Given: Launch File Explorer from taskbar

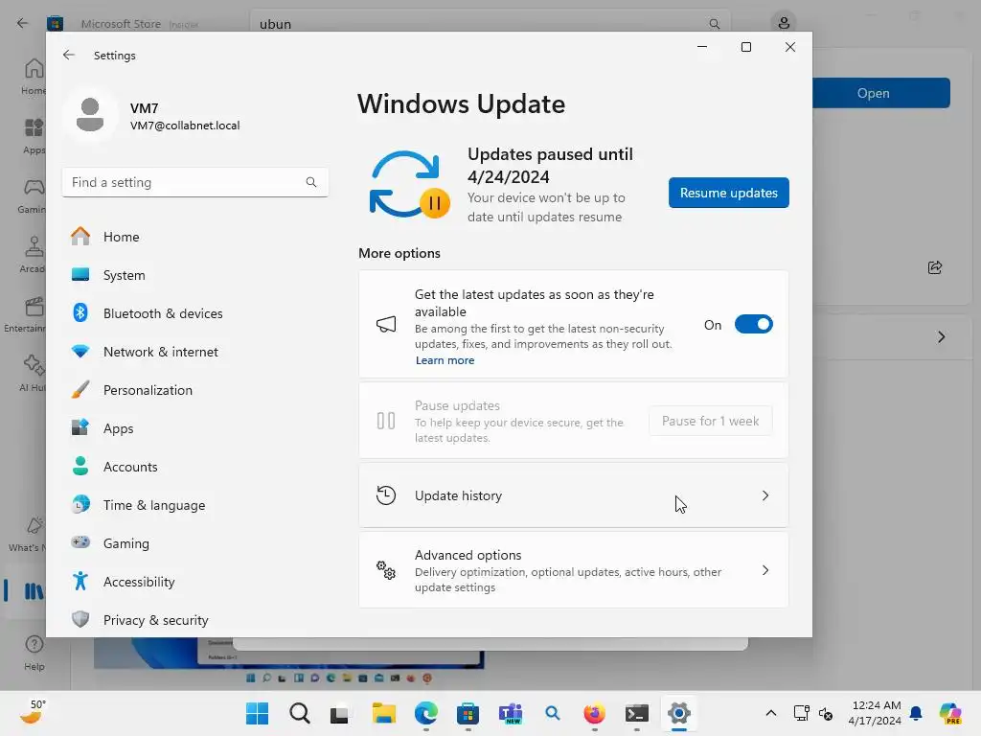Looking at the screenshot, I should (x=383, y=713).
